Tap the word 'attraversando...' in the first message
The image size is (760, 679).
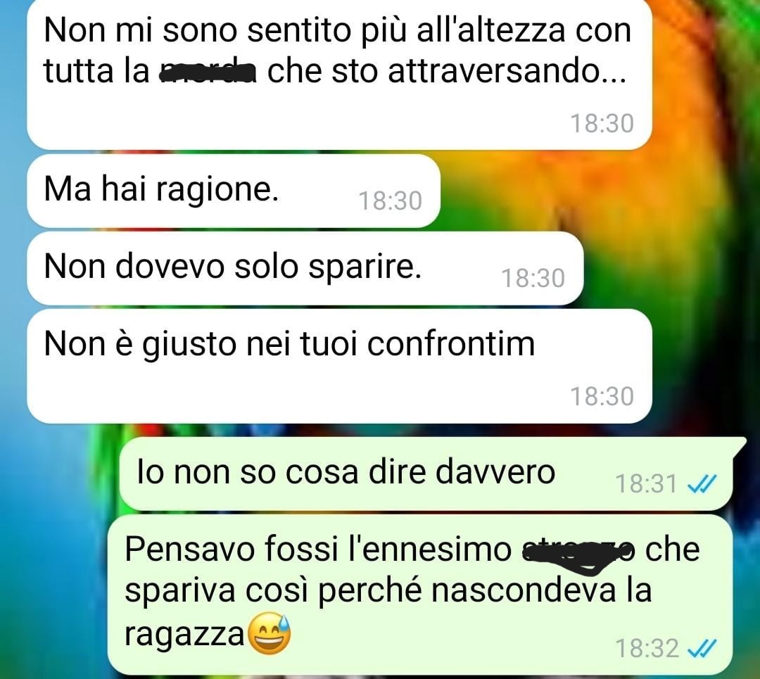507,71
